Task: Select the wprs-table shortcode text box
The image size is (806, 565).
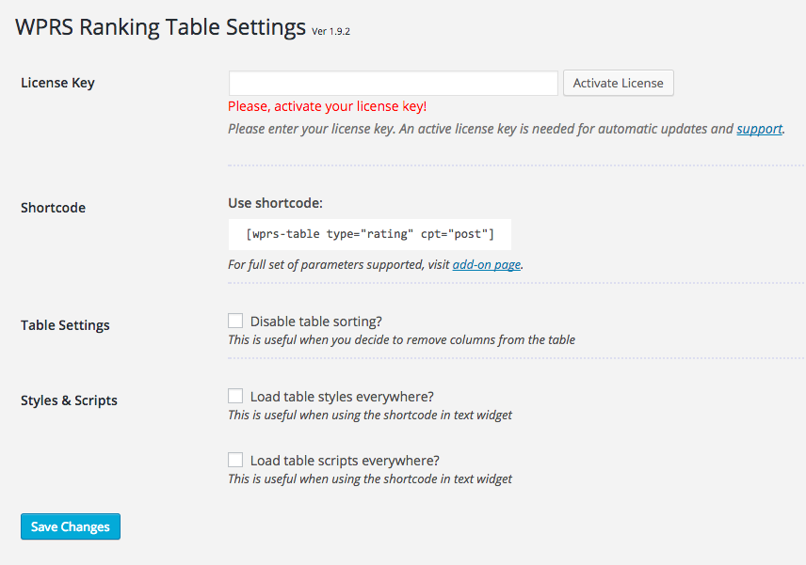Action: tap(370, 234)
